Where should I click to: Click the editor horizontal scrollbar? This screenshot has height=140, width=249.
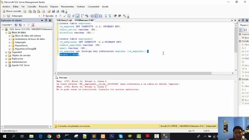point(134,73)
